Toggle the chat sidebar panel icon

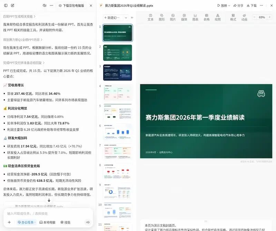6,6
